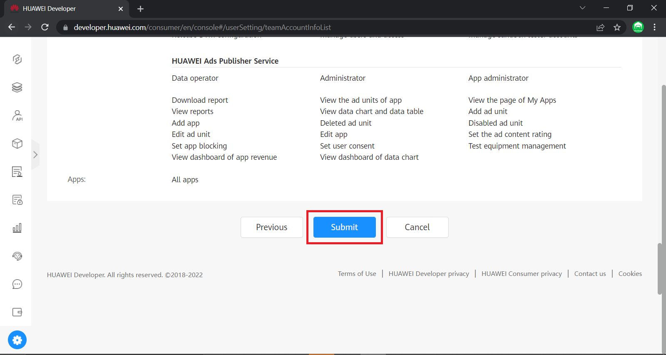The image size is (666, 355).
Task: Open the certificate list icon in sidebar
Action: point(17,171)
